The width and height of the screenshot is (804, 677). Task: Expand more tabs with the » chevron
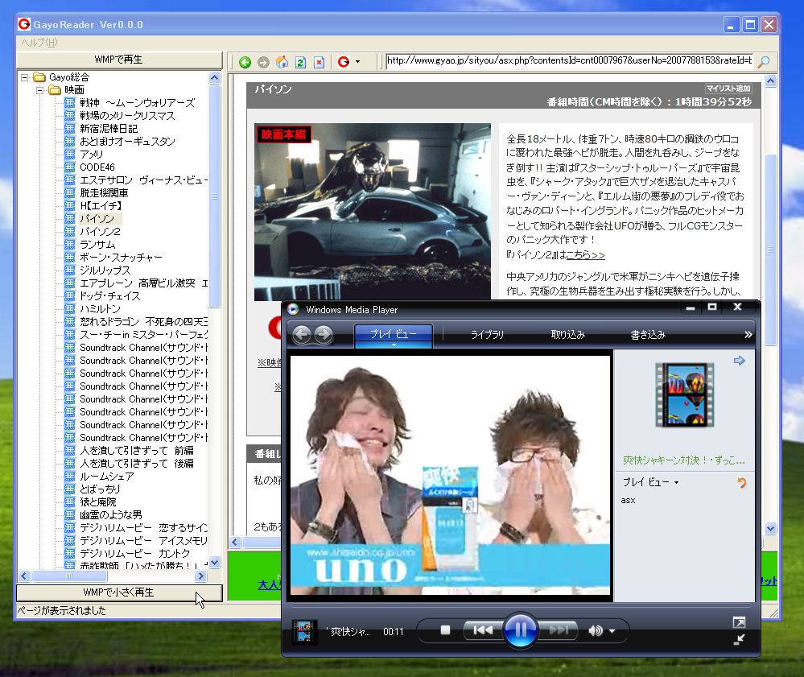[748, 334]
